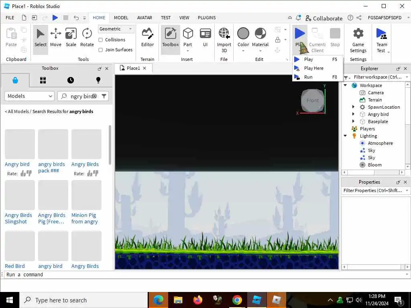Viewport: 411px width, 308px height.
Task: Click the Import 3D button
Action: pyautogui.click(x=224, y=40)
